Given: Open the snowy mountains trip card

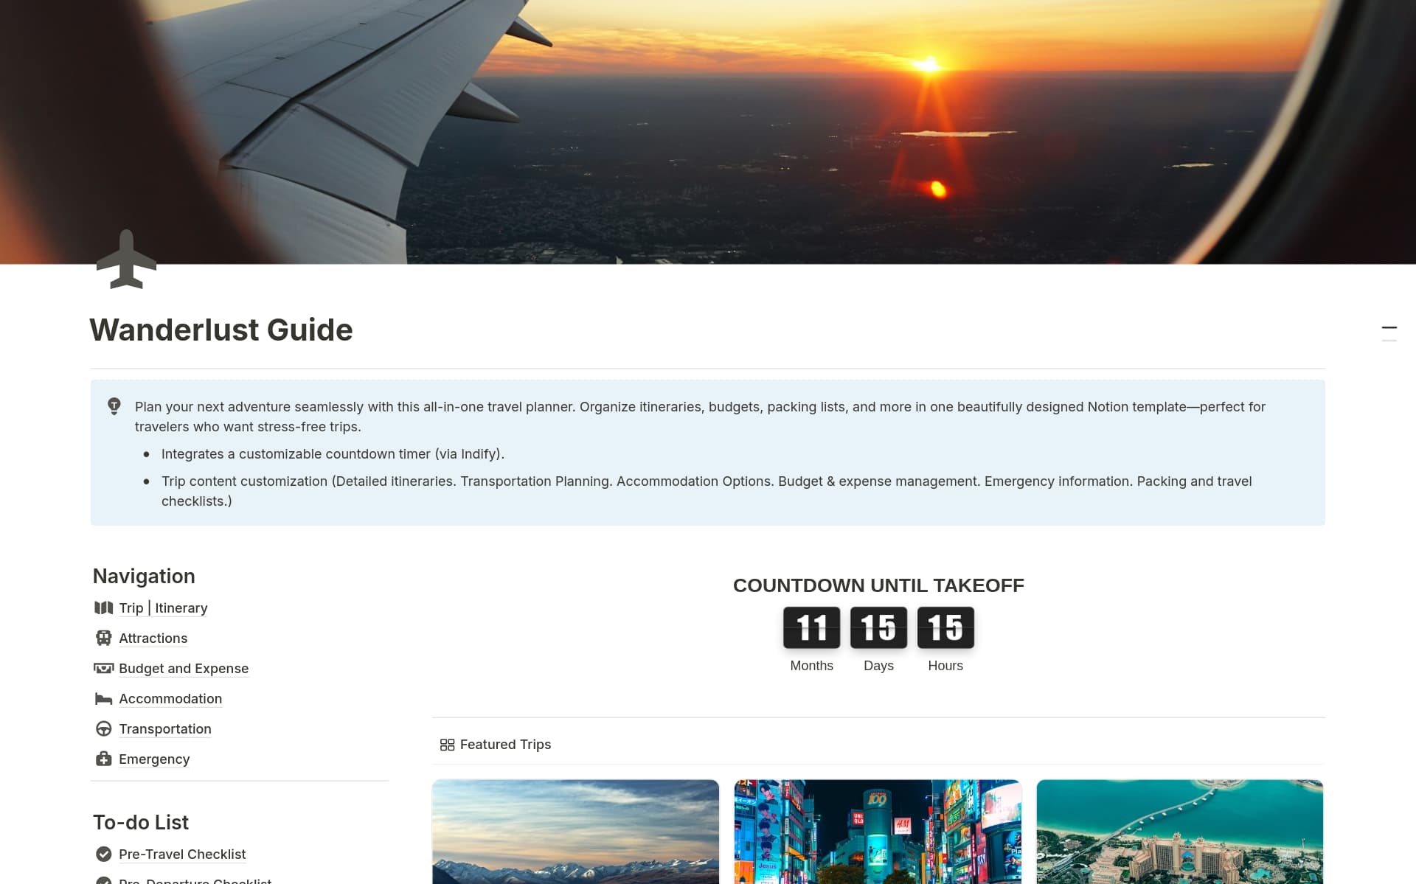Looking at the screenshot, I should [575, 832].
